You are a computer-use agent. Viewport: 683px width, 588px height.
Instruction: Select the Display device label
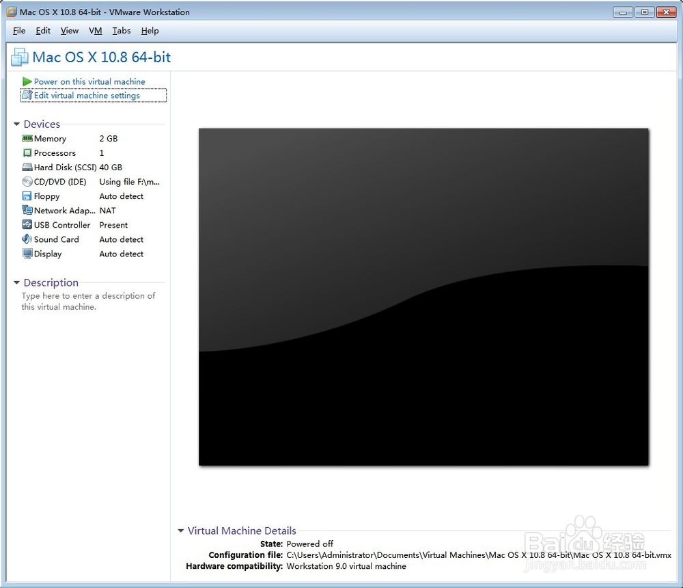click(x=48, y=254)
